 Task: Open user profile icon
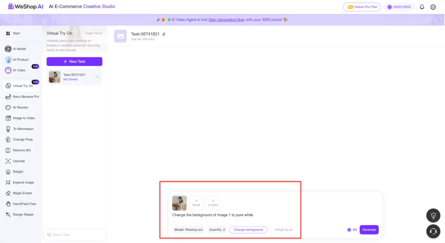click(433, 7)
